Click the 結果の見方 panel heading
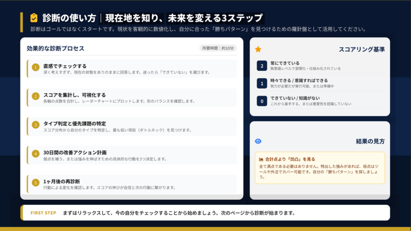 (370, 141)
